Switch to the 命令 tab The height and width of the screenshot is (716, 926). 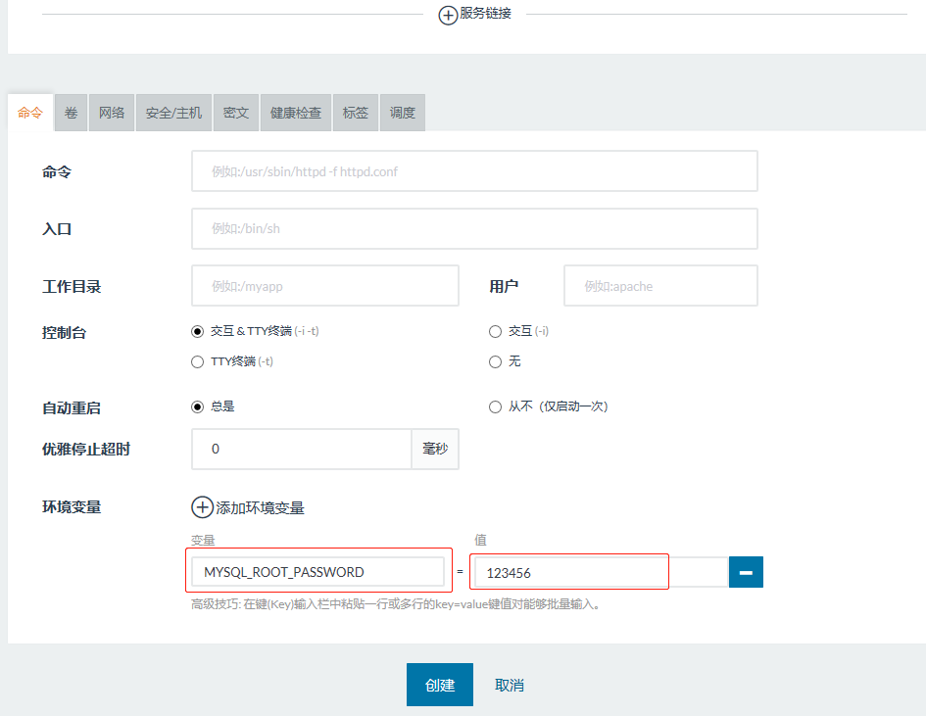30,113
